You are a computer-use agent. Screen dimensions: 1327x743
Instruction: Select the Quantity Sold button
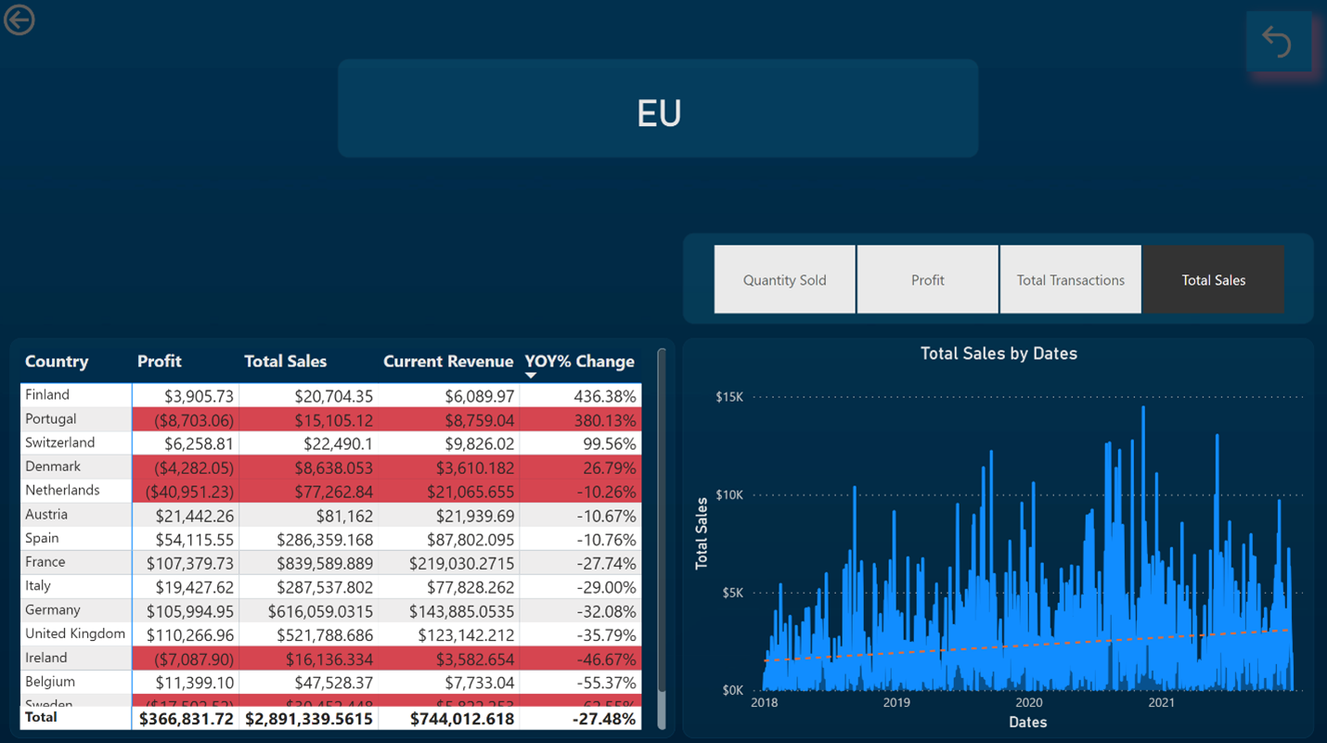point(784,280)
